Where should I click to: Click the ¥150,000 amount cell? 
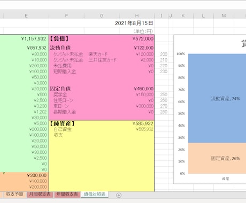pos(145,95)
